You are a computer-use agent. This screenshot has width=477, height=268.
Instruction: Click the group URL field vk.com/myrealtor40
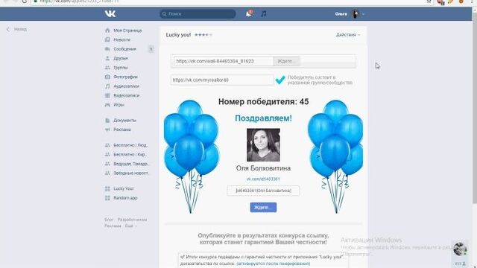click(x=222, y=80)
